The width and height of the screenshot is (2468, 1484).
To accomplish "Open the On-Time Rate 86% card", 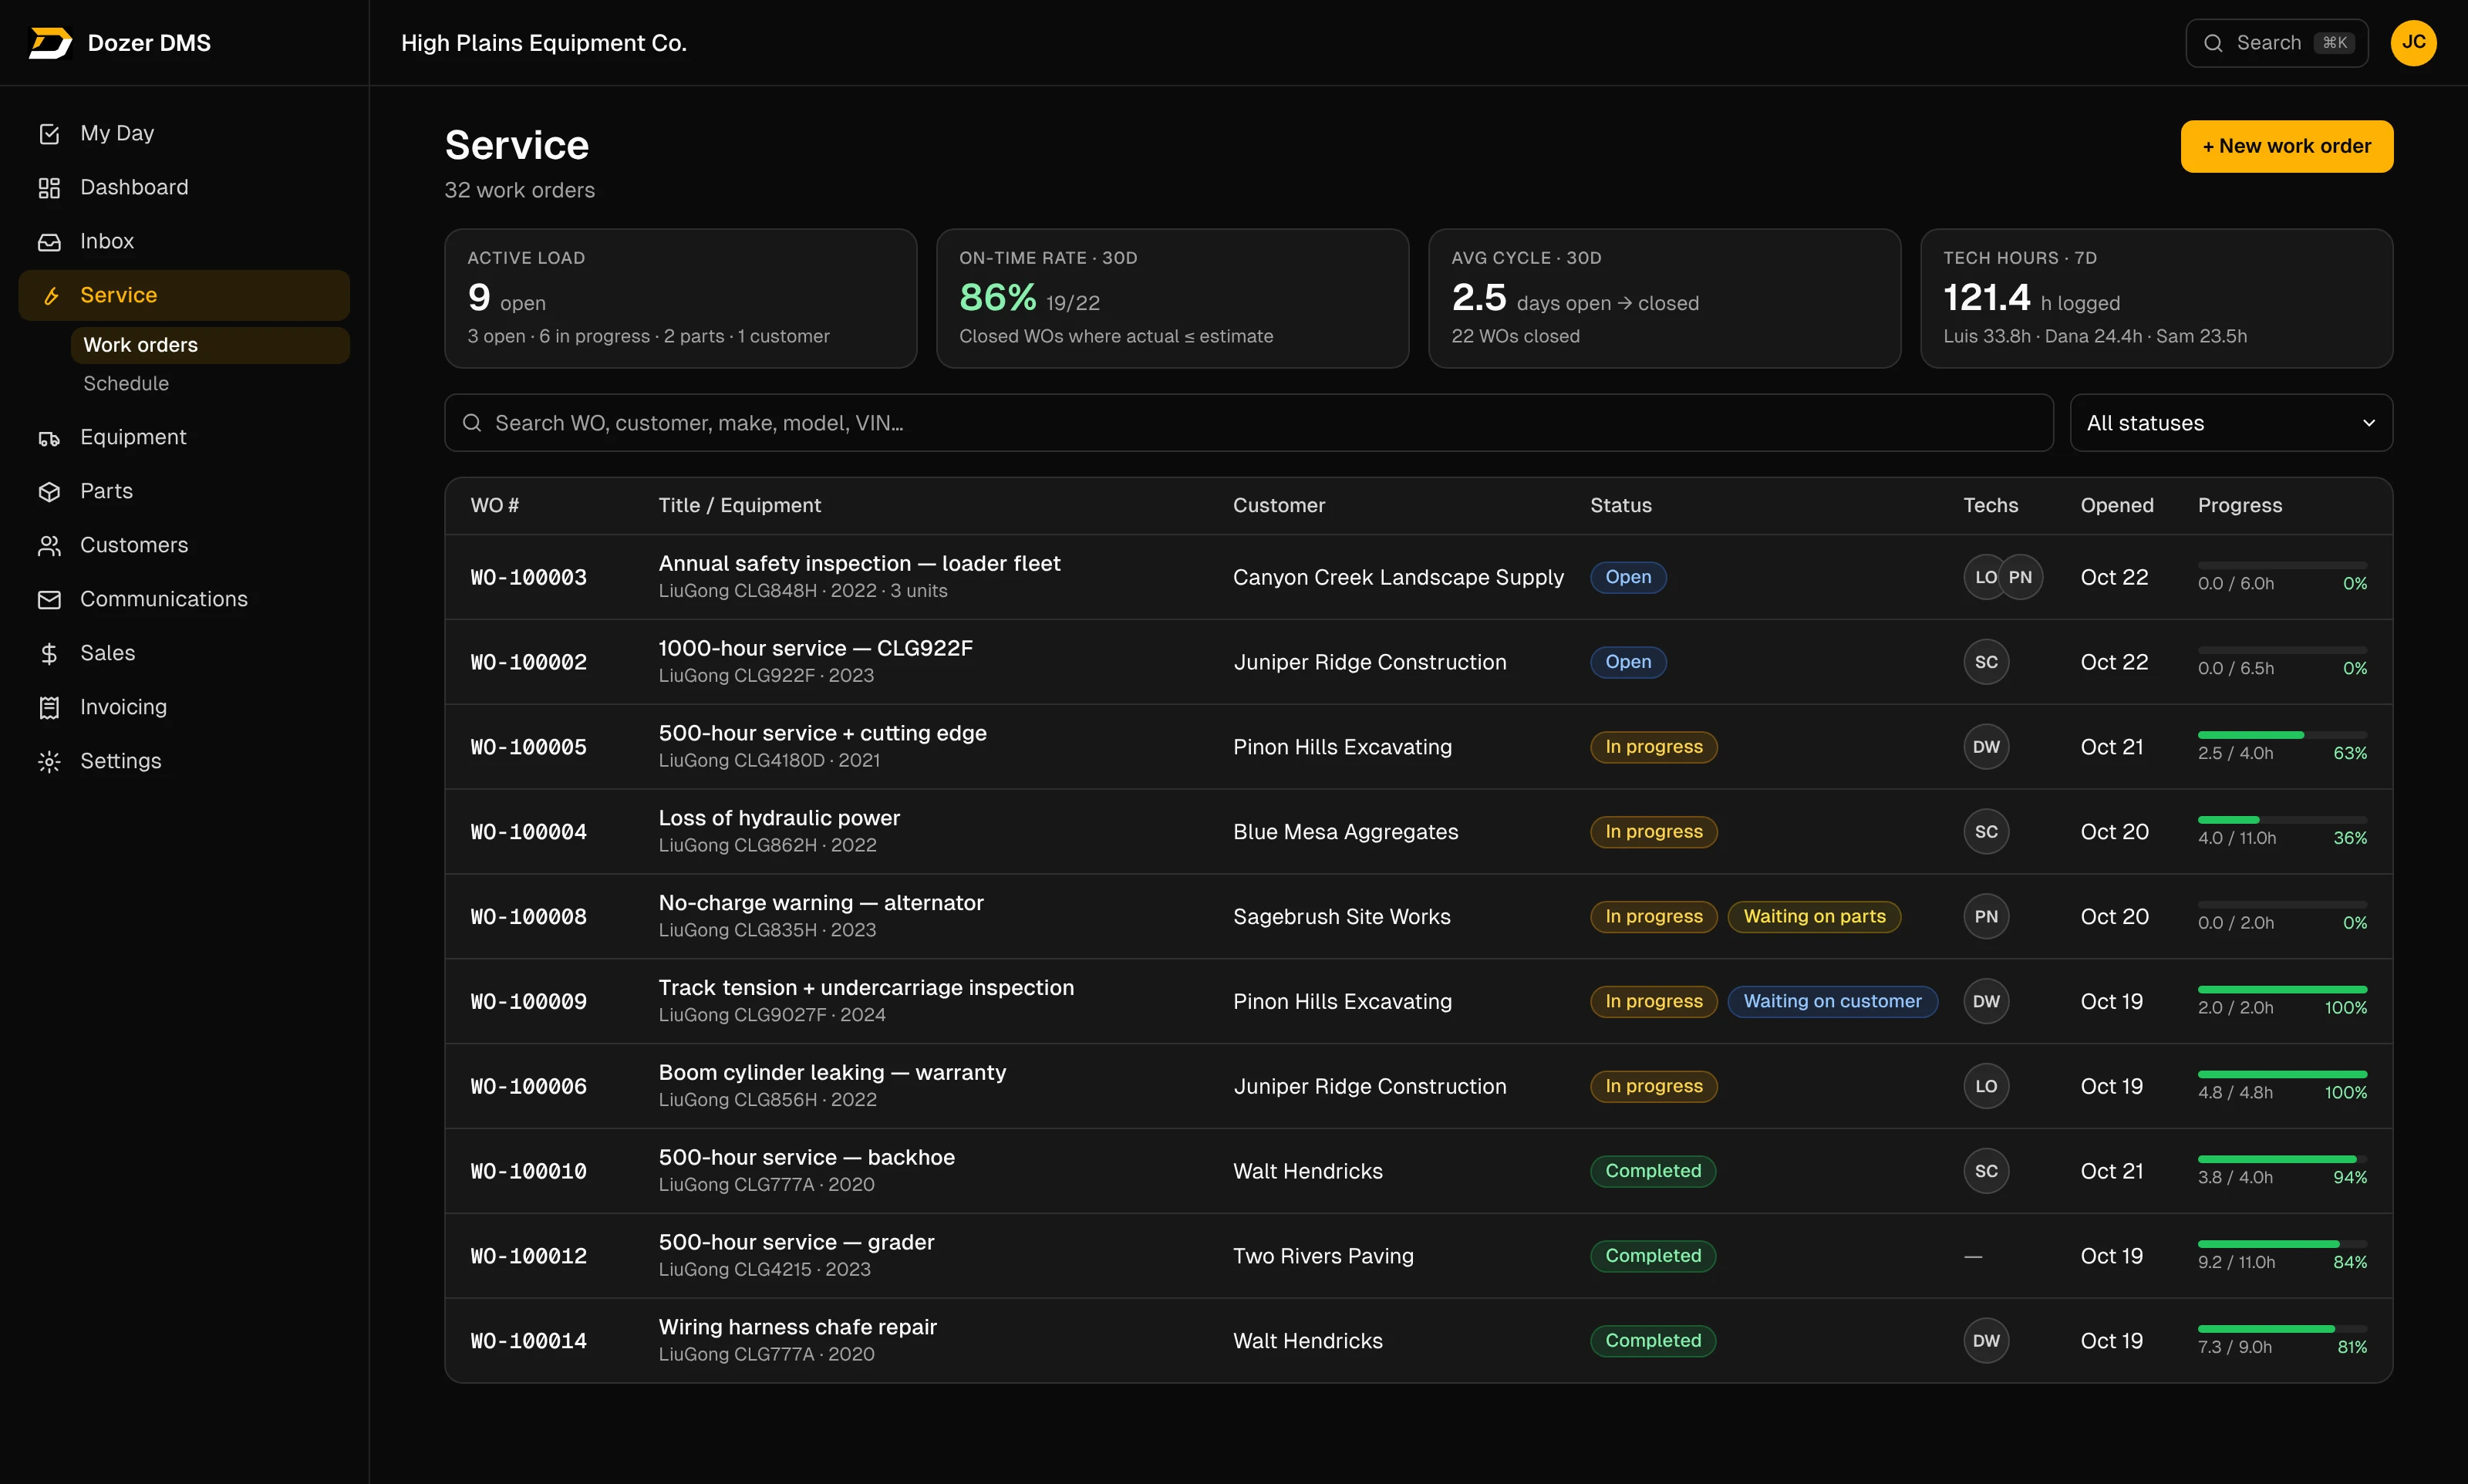I will (1172, 299).
